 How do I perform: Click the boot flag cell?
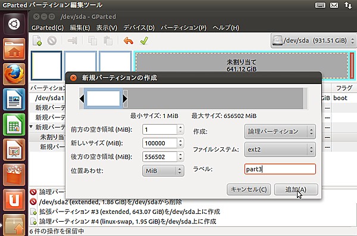coord(340,98)
